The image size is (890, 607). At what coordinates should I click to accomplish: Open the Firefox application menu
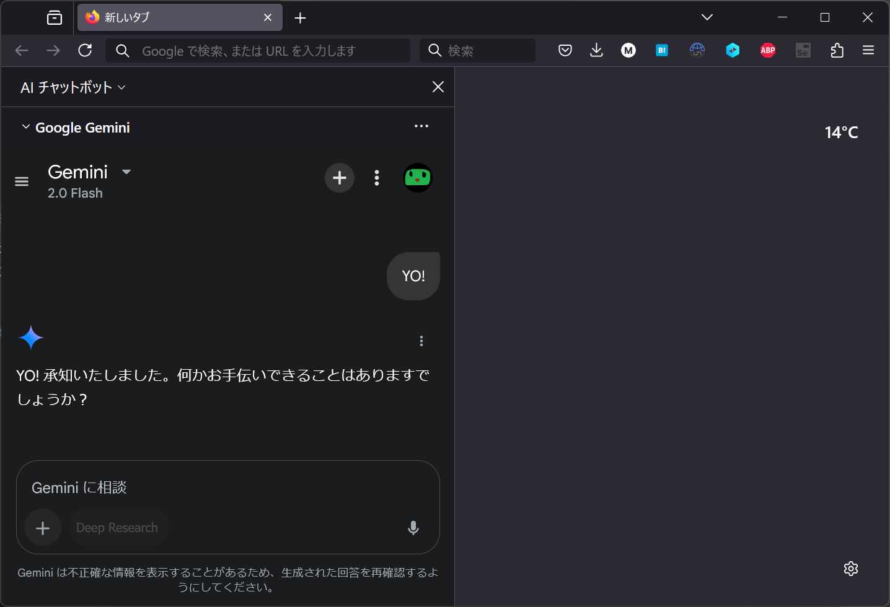pos(868,51)
